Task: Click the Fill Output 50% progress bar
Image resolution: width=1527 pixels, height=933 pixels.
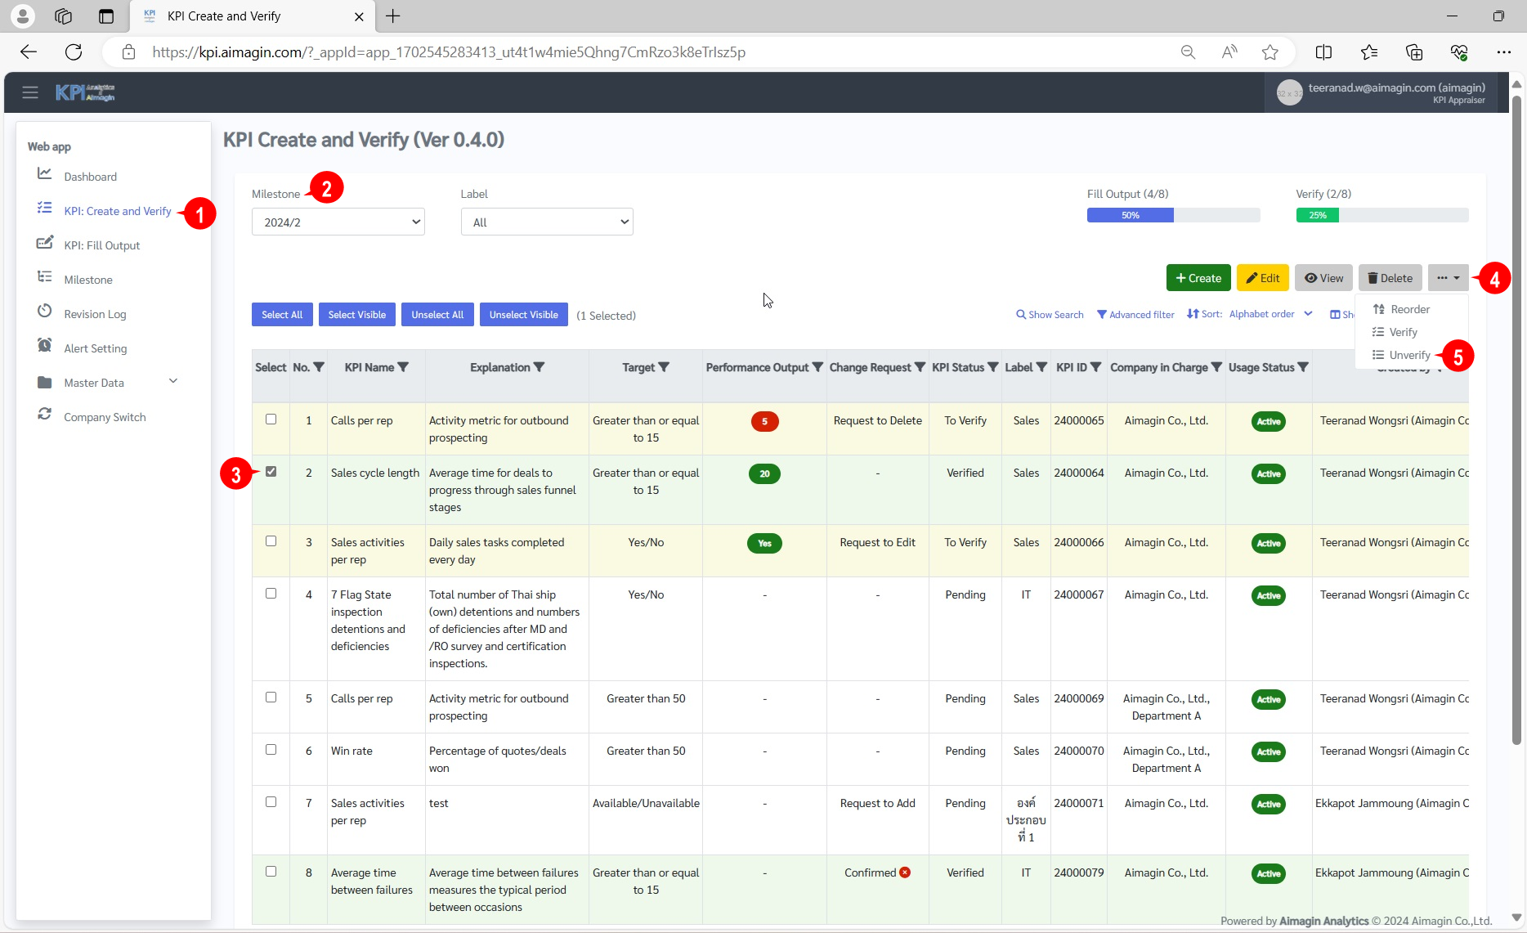Action: [x=1130, y=214]
